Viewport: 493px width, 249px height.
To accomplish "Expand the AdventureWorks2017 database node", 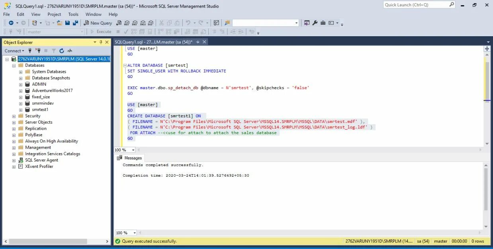I will (21, 91).
